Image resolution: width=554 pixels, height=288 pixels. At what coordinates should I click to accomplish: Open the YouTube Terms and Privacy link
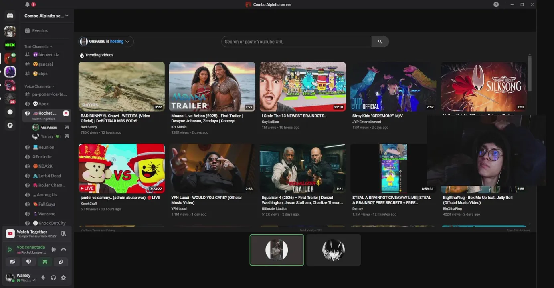98,230
